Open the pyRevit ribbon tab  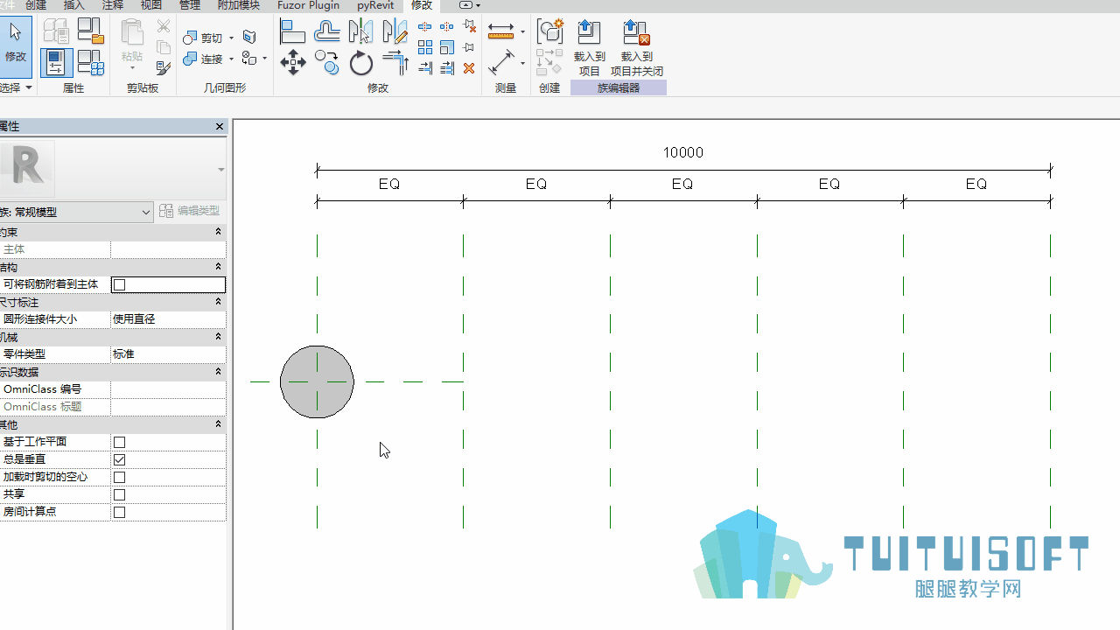point(375,5)
